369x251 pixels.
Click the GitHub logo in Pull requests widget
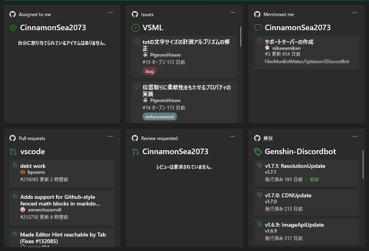pyautogui.click(x=13, y=138)
